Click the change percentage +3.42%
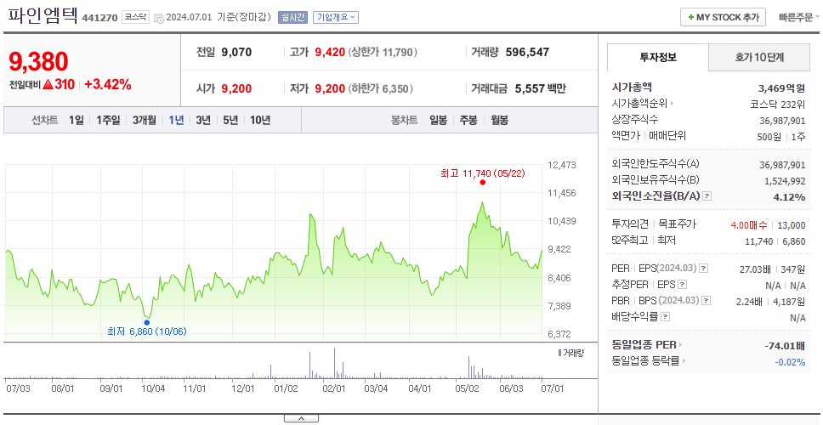823x425 pixels. coord(108,84)
